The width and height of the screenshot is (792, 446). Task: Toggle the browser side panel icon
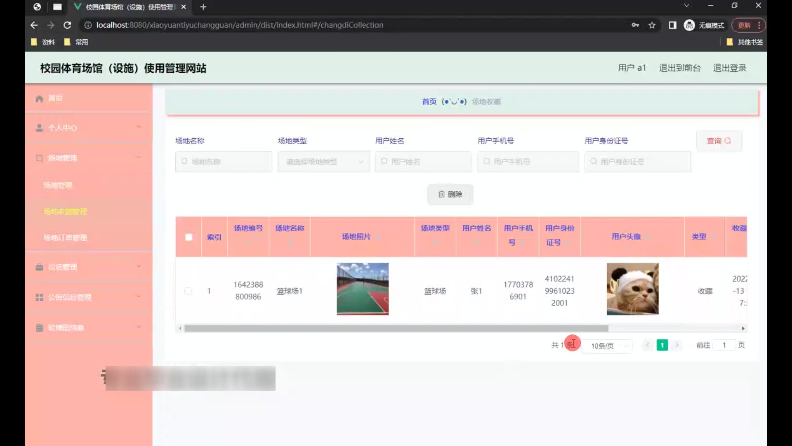672,25
